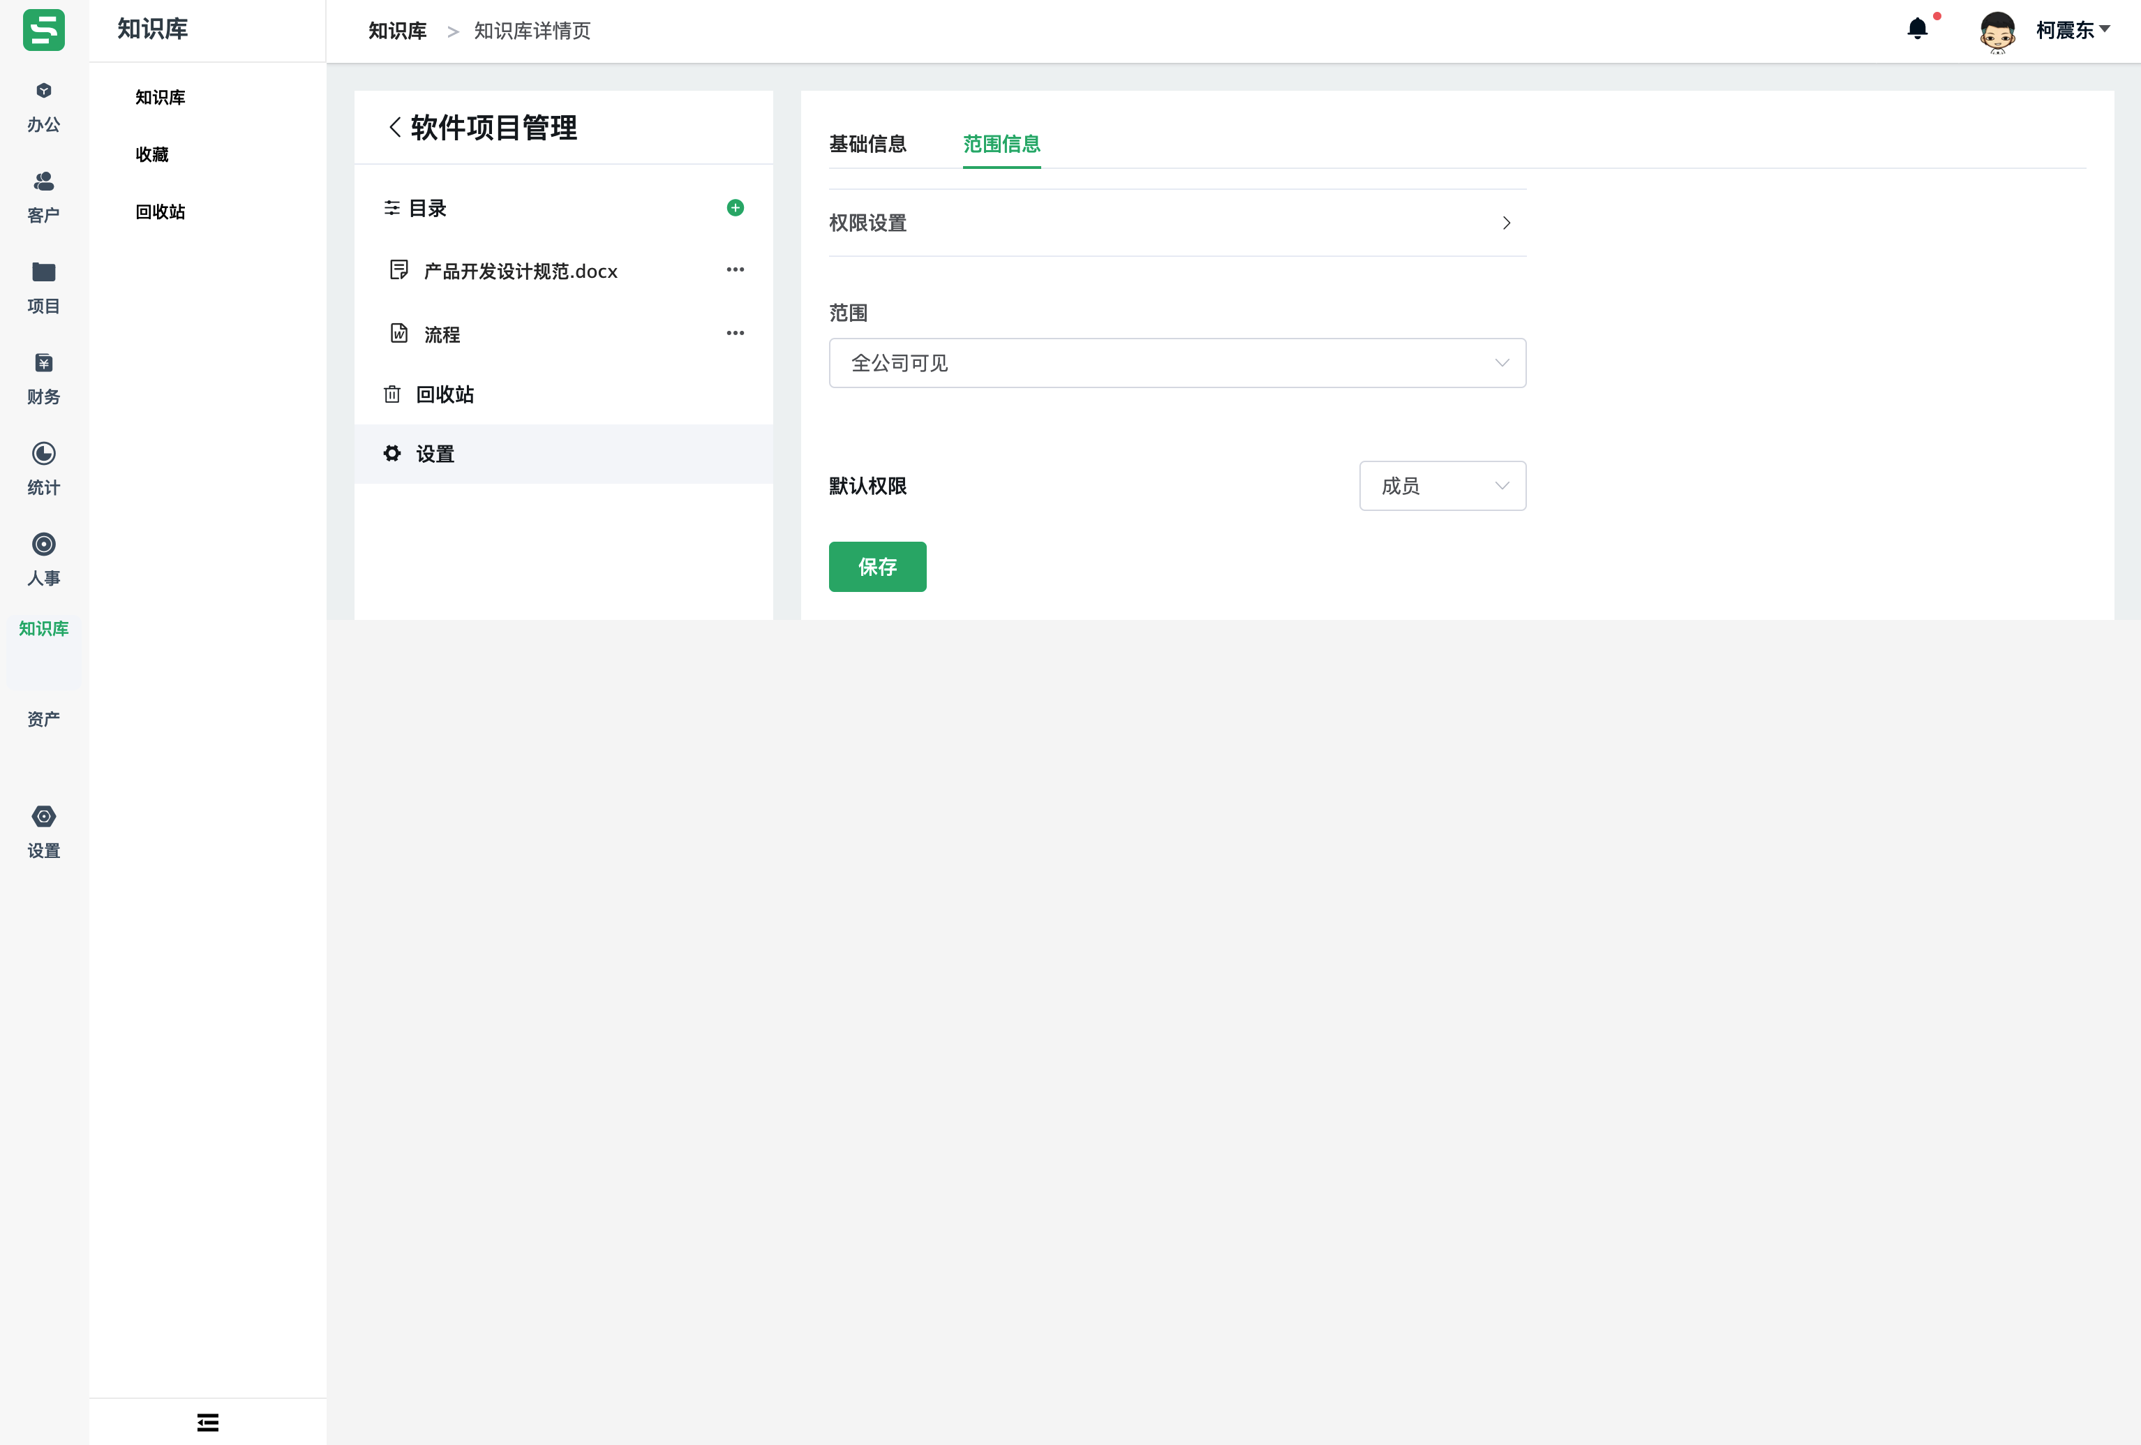The image size is (2141, 1445).
Task: Select 收藏 in the secondary sidebar
Action: pos(152,154)
